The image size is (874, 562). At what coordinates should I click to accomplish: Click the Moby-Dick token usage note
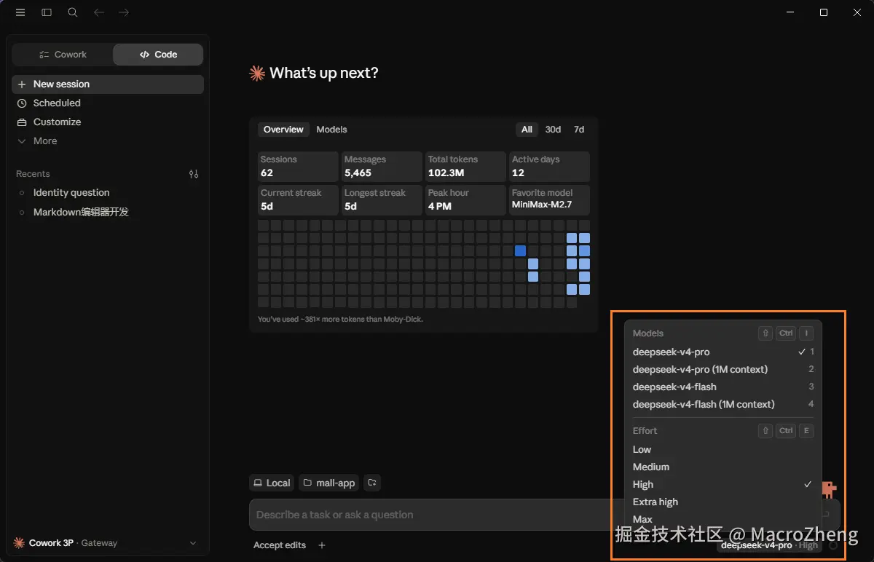(x=340, y=319)
